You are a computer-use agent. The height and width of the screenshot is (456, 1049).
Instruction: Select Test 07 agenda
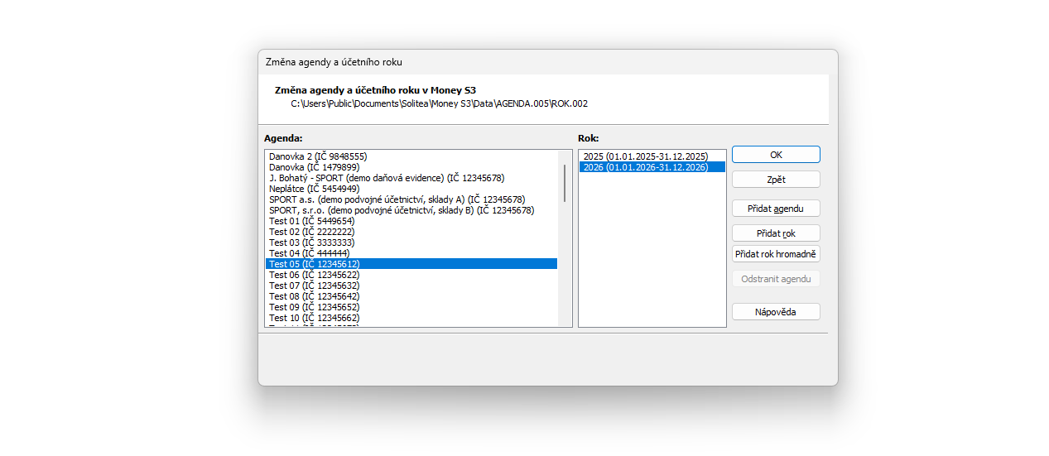[411, 286]
